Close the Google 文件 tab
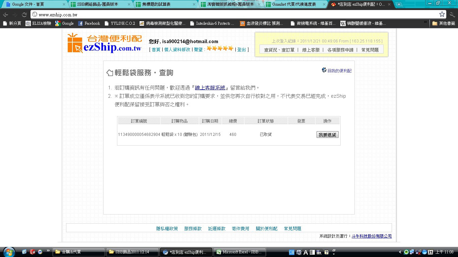 64,4
